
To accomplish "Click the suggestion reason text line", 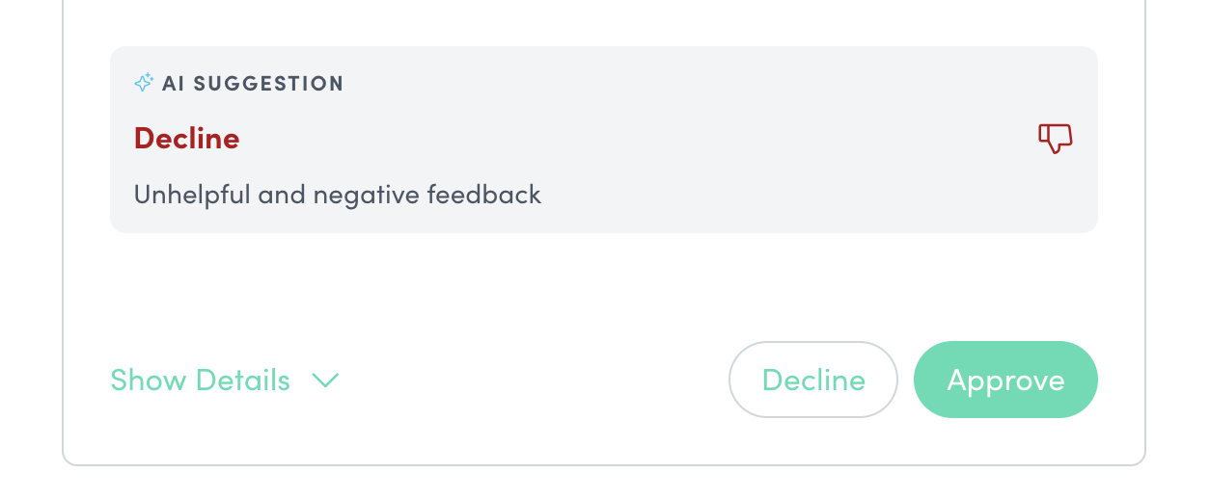I will [x=337, y=195].
